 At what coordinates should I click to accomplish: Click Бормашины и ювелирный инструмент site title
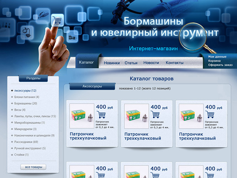[x=155, y=27]
